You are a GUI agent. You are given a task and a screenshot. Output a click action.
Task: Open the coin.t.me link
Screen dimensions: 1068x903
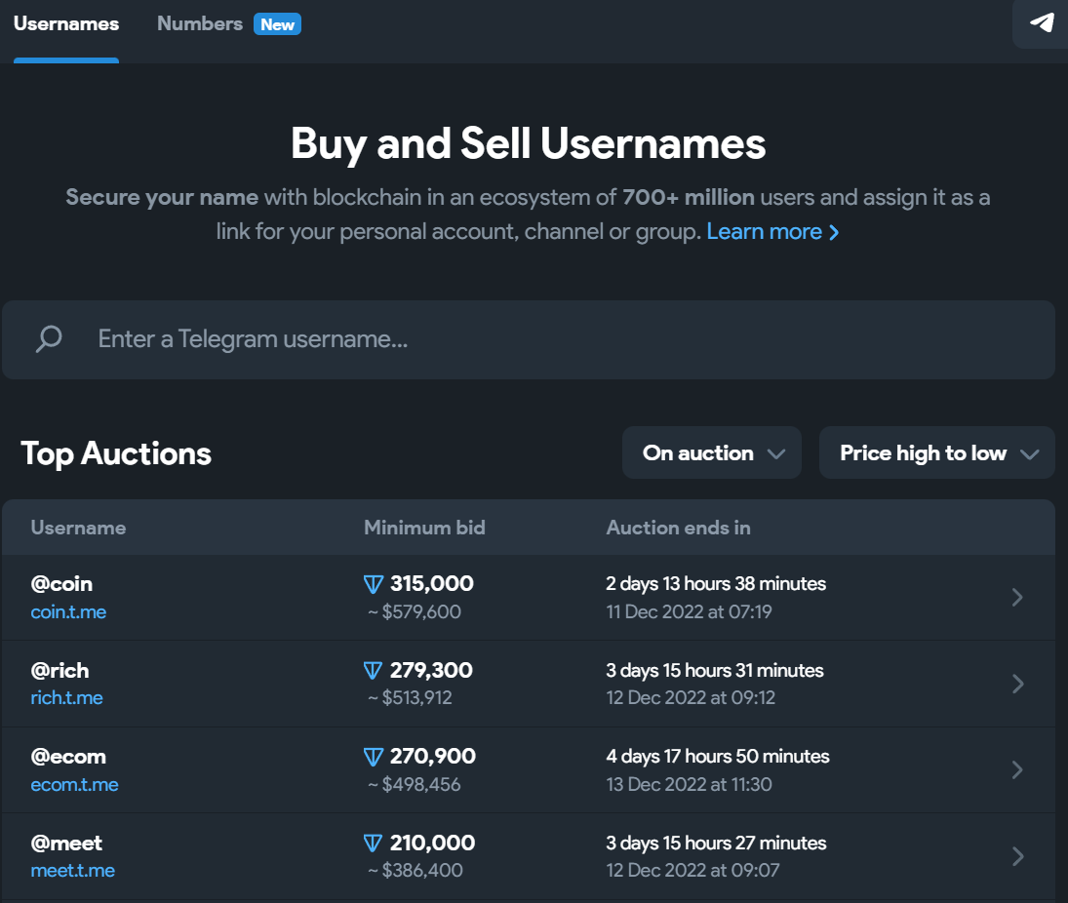68,611
